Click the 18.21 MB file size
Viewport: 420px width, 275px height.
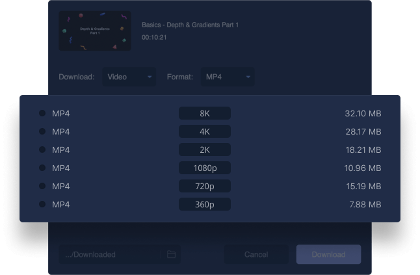tap(363, 150)
